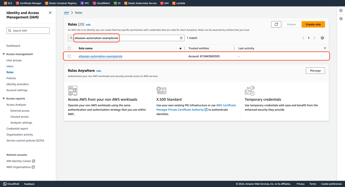Open Dashboard in IAM sidebar
This screenshot has width=345, height=187.
(x=13, y=46)
